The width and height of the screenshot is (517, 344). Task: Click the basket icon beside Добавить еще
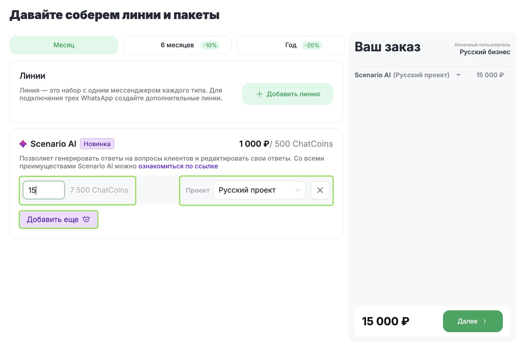(86, 219)
